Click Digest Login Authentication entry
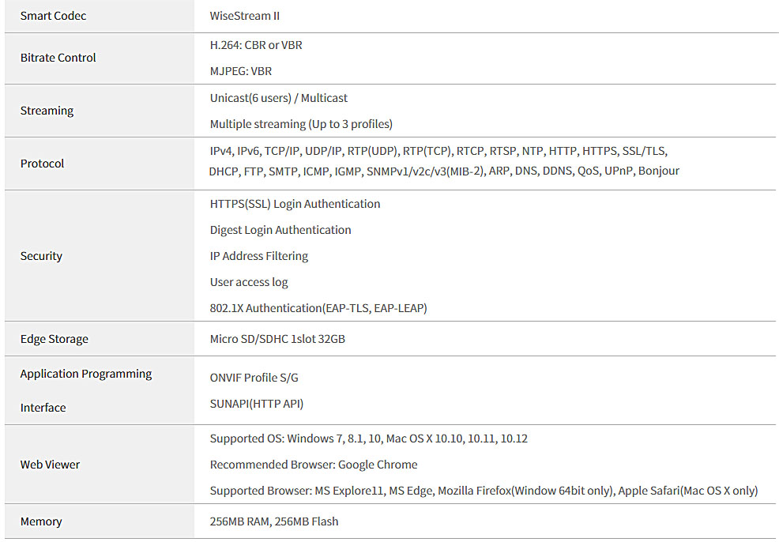 (x=280, y=230)
